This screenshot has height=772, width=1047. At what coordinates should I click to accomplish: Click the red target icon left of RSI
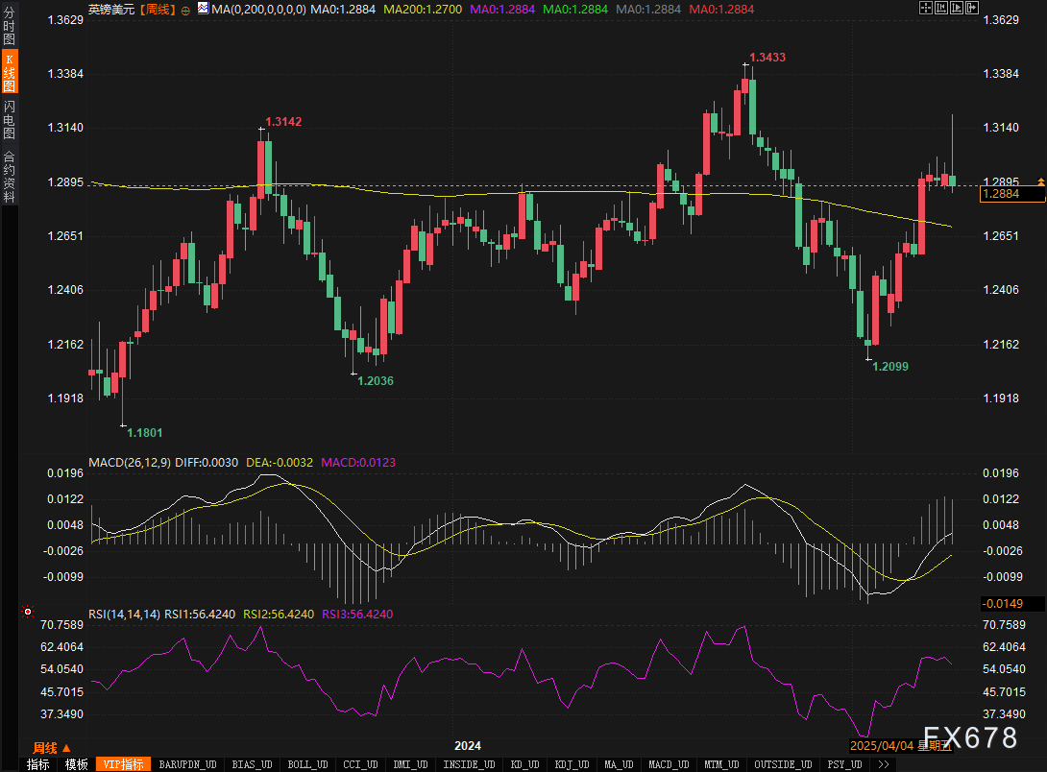(x=27, y=612)
